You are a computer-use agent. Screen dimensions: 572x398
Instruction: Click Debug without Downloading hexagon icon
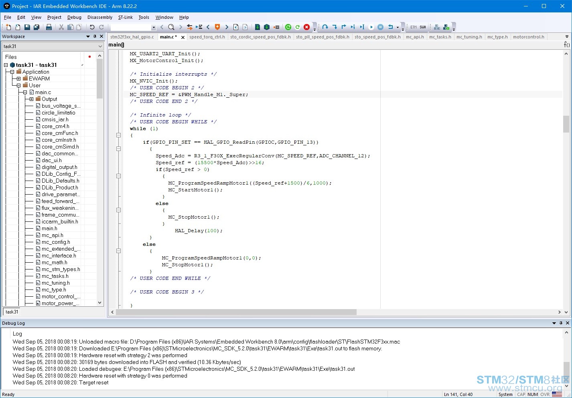pyautogui.click(x=267, y=27)
